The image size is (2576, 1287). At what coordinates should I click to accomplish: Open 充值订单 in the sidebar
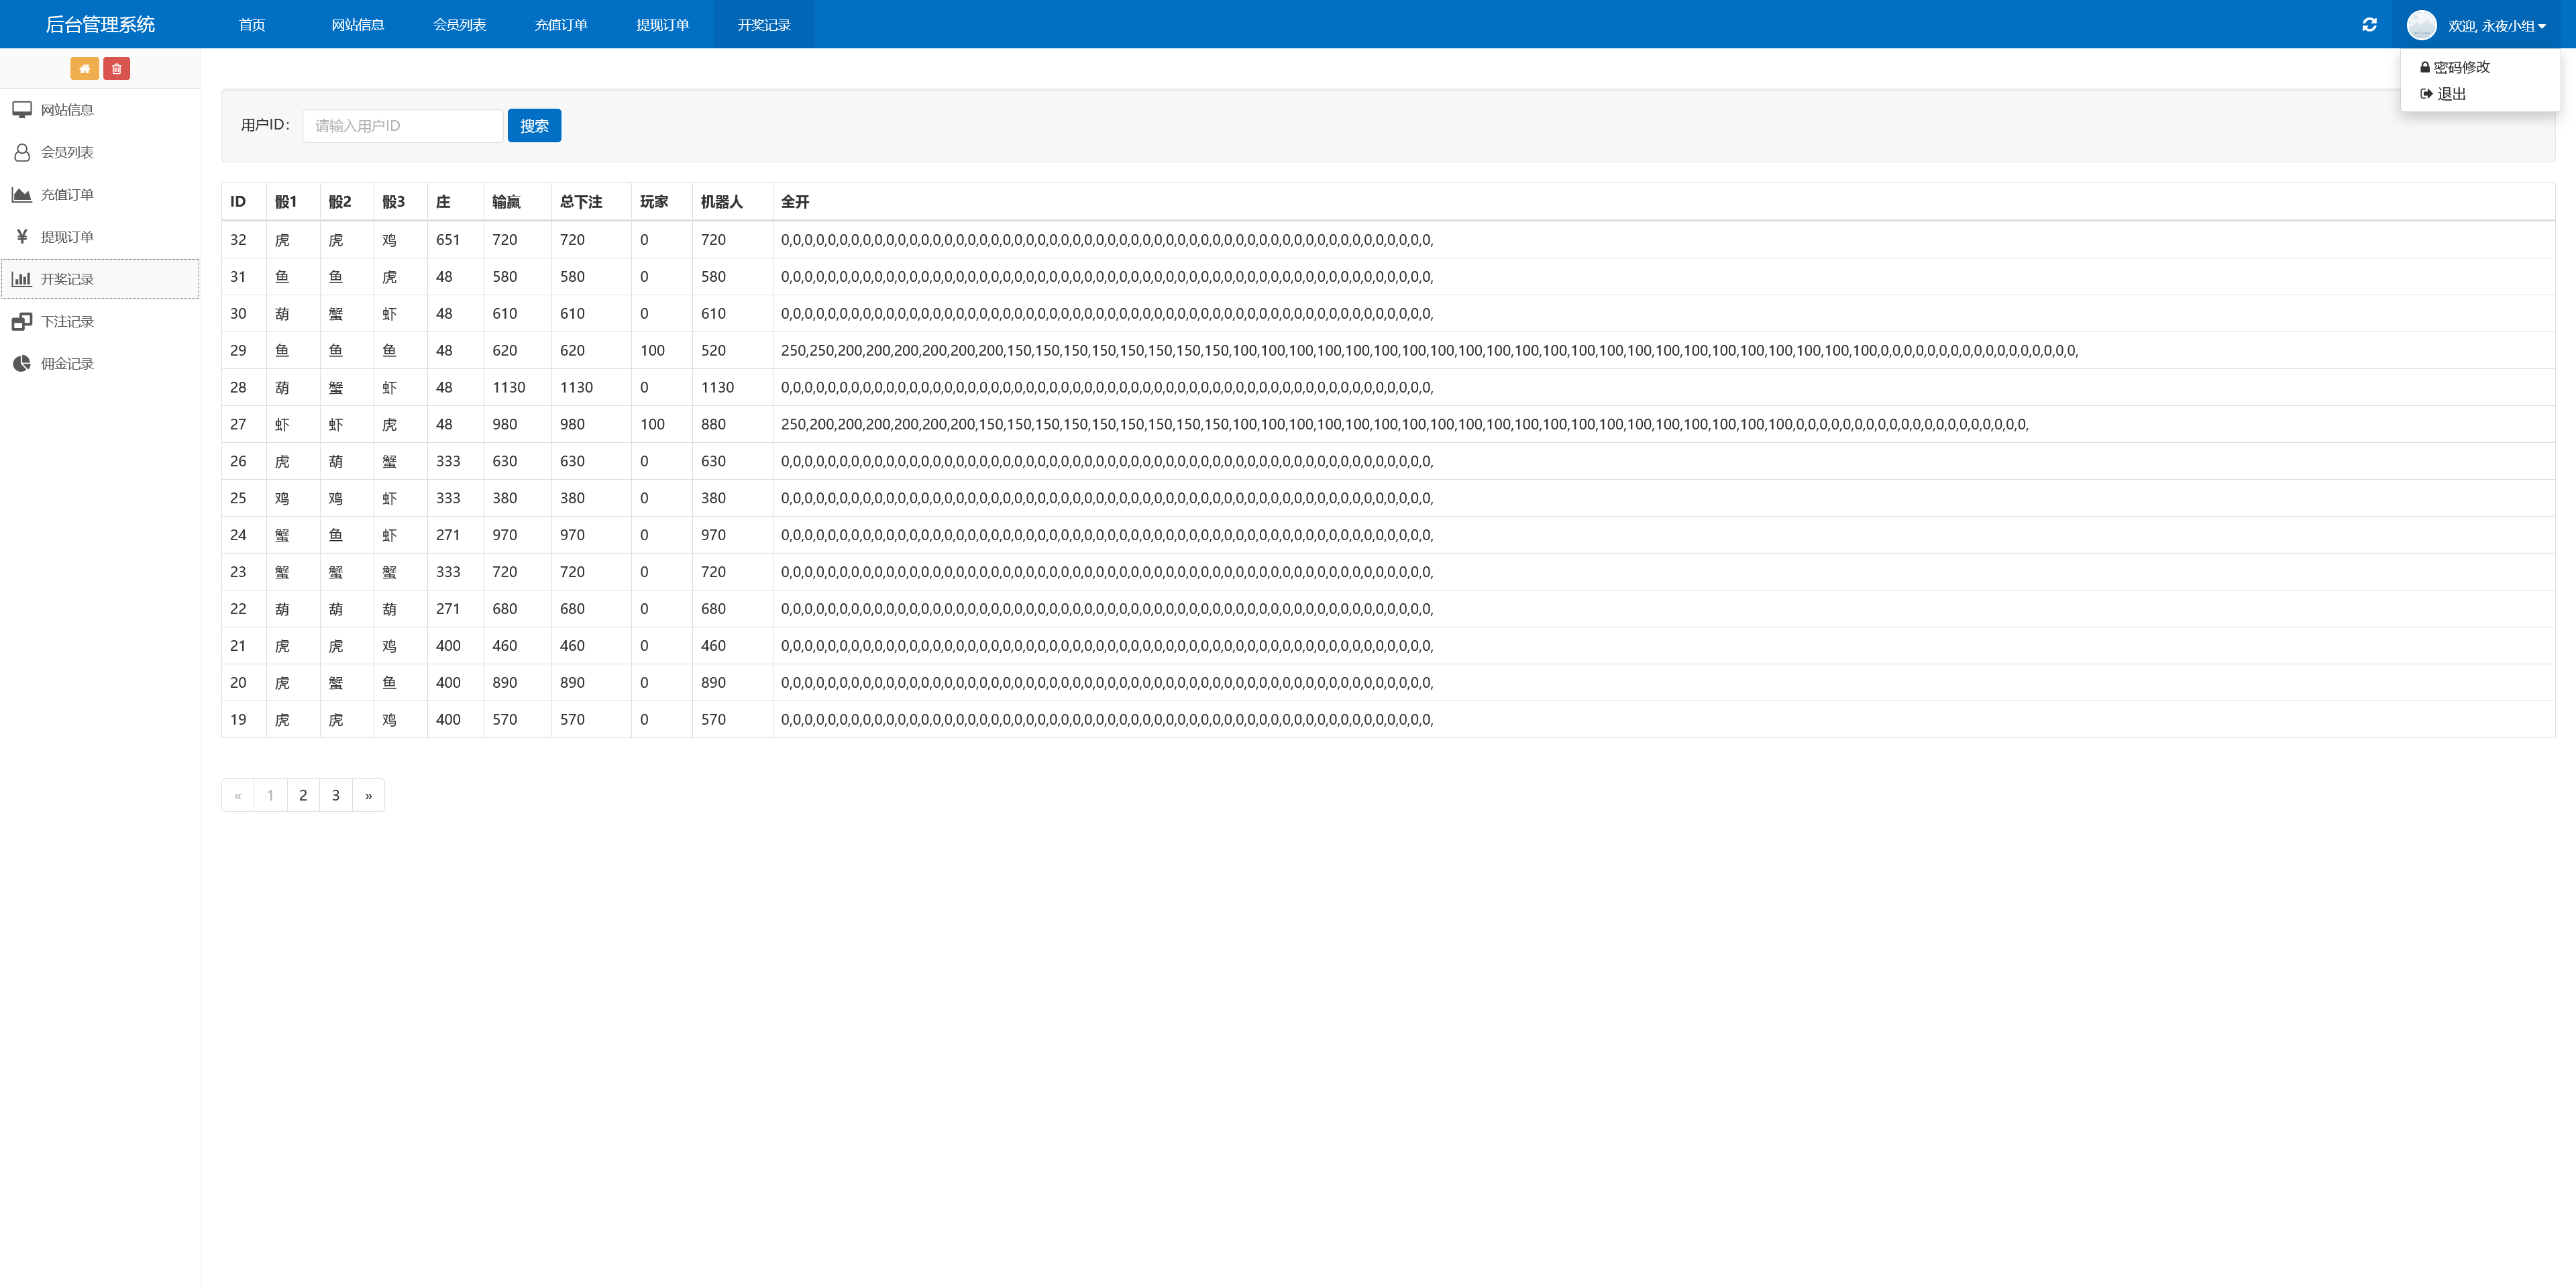point(67,195)
